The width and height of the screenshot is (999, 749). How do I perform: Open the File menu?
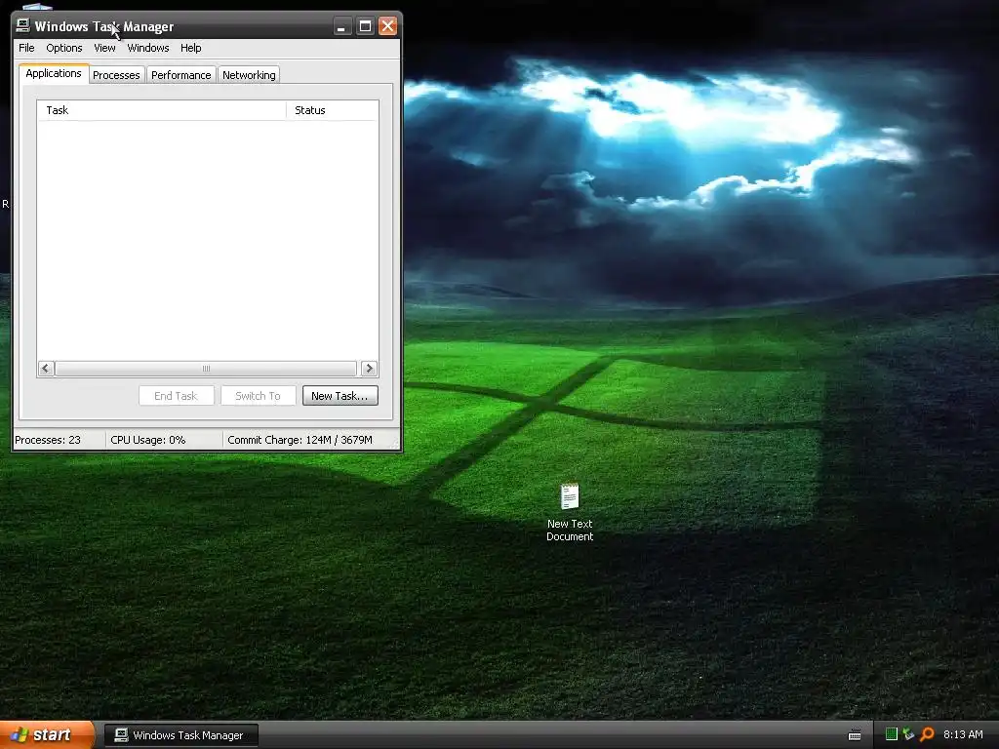pyautogui.click(x=26, y=48)
